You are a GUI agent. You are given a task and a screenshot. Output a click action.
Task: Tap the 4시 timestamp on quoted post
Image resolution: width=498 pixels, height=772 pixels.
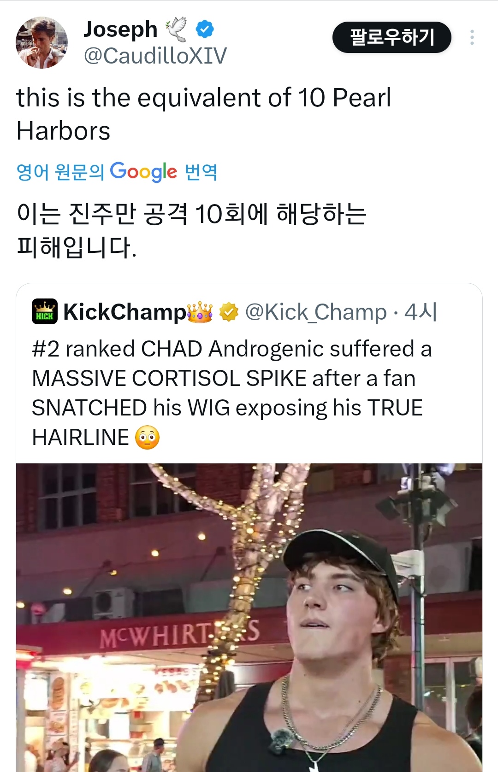[x=421, y=312]
